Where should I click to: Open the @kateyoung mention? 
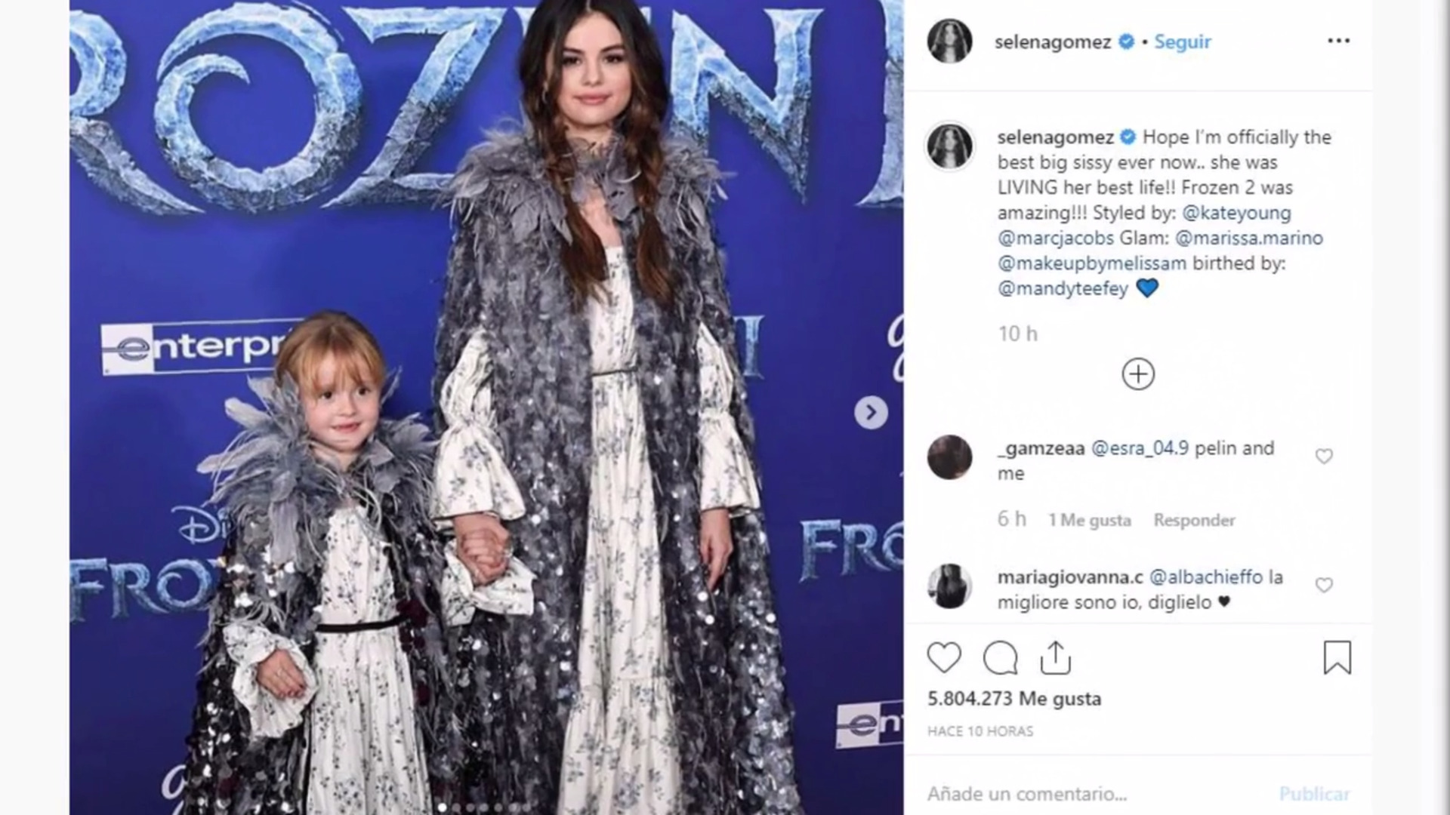tap(1236, 213)
